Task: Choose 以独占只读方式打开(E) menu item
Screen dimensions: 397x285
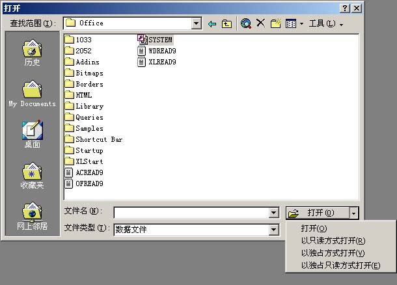Action: [x=341, y=265]
